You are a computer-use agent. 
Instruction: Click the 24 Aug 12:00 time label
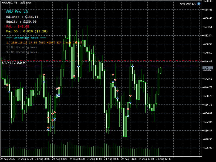146,159
